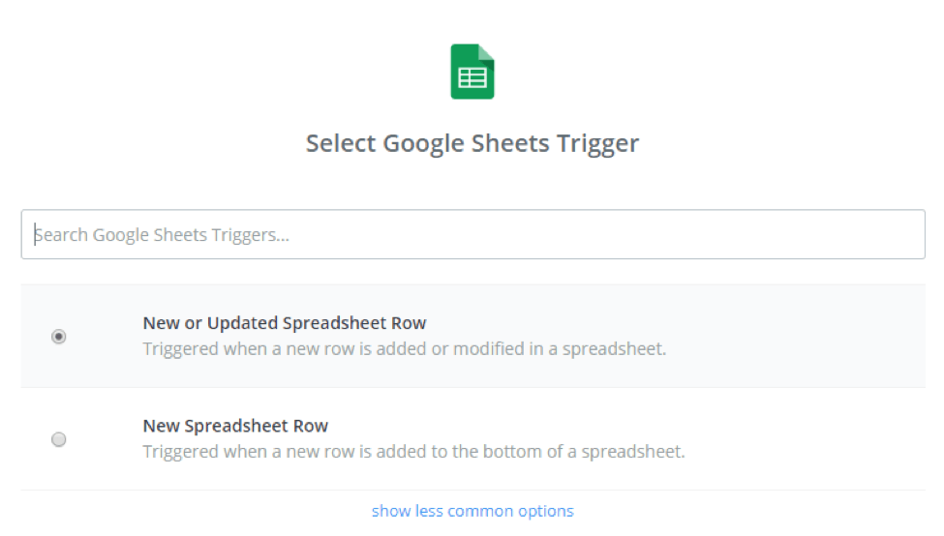Click description about row added or modified
944x536 pixels.
pyautogui.click(x=405, y=349)
